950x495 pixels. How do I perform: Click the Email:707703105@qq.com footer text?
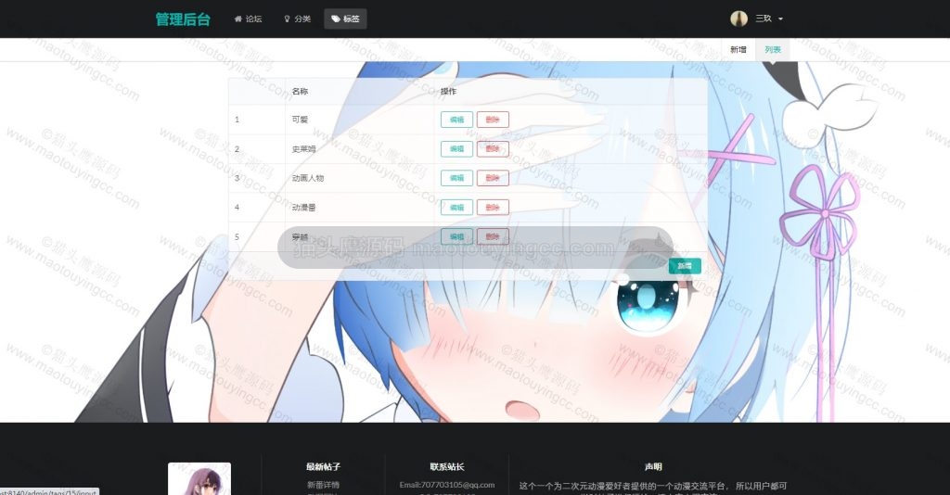447,485
